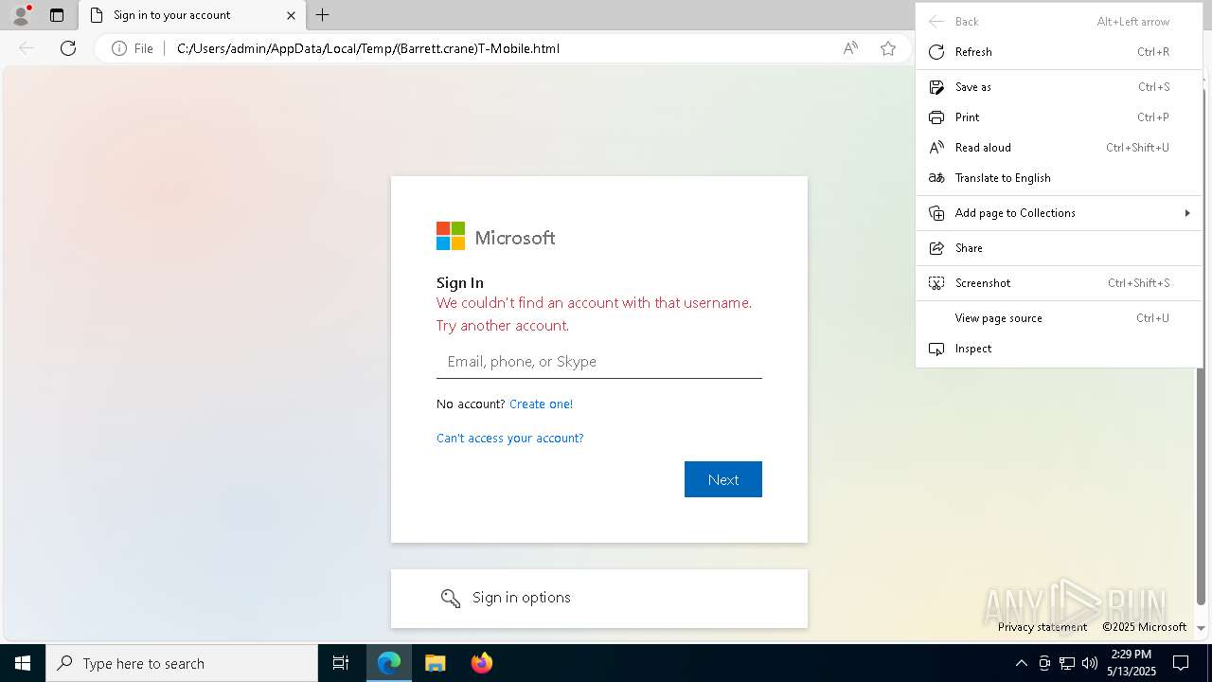1212x682 pixels.
Task: Reload page using toolbar refresh icon
Action: pyautogui.click(x=68, y=48)
